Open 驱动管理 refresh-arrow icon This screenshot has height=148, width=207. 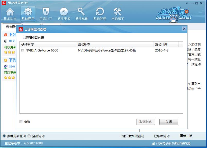pos(100,14)
